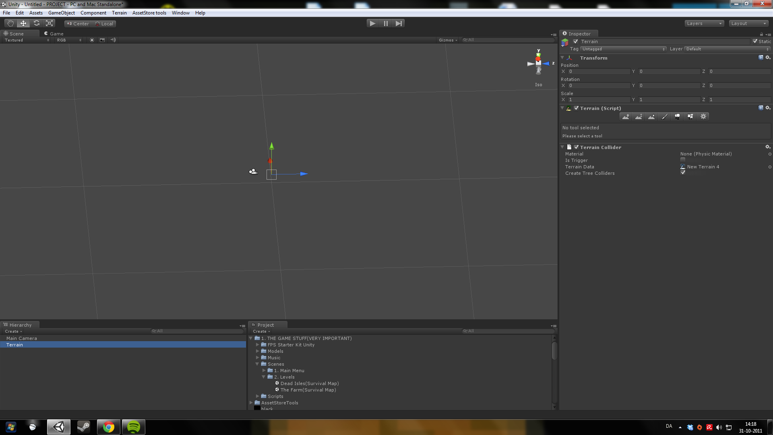Expand the Scripts folder
Screen dimensions: 773x435
[258, 396]
